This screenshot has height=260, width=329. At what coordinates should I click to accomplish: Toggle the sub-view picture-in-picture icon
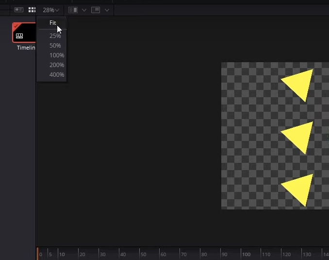(96, 10)
